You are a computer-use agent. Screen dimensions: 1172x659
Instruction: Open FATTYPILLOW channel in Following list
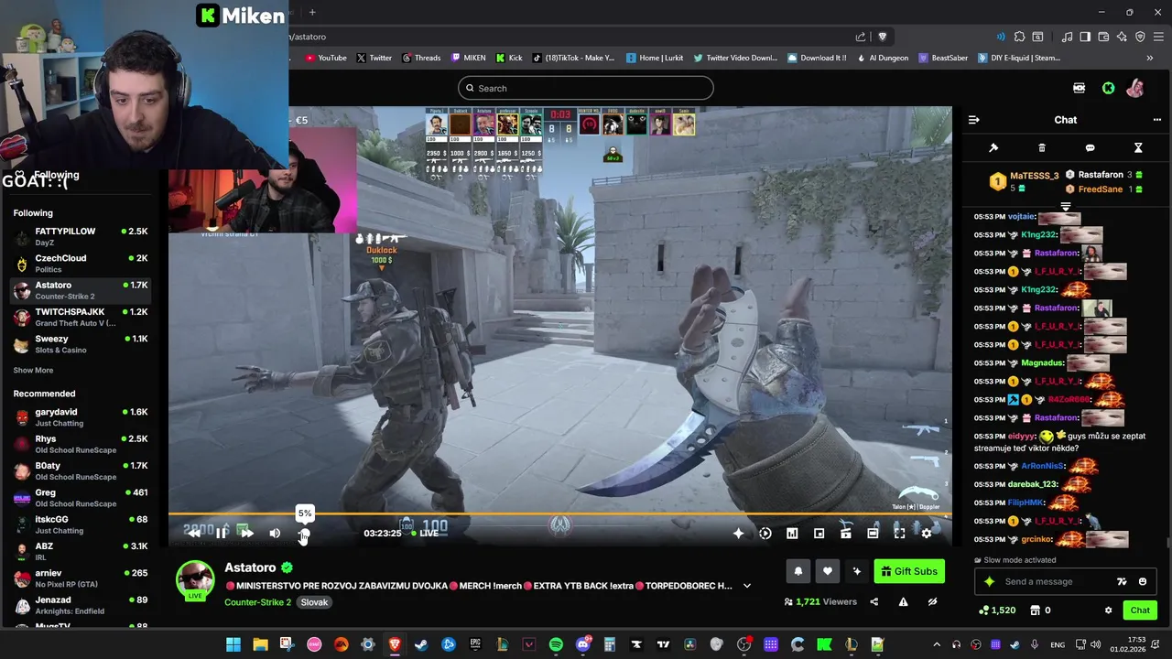click(x=81, y=236)
